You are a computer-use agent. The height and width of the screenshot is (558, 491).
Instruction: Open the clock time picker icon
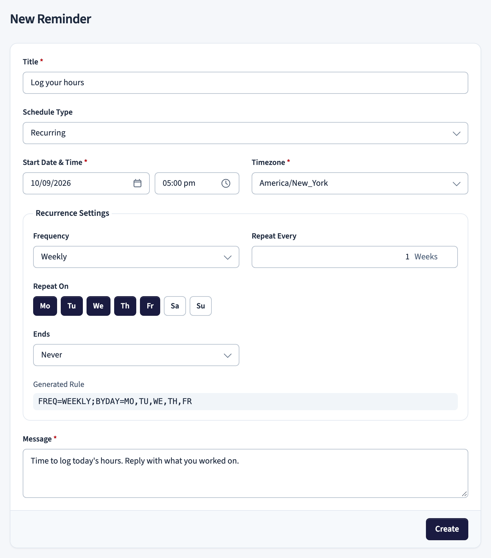226,183
